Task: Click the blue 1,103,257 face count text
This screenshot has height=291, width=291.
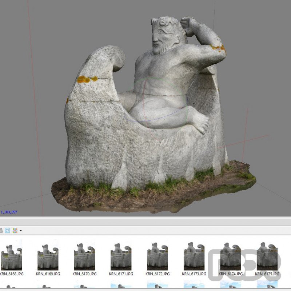Action: (x=9, y=212)
